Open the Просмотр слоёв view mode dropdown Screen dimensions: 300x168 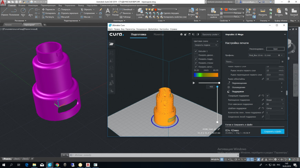pyautogui.click(x=210, y=35)
